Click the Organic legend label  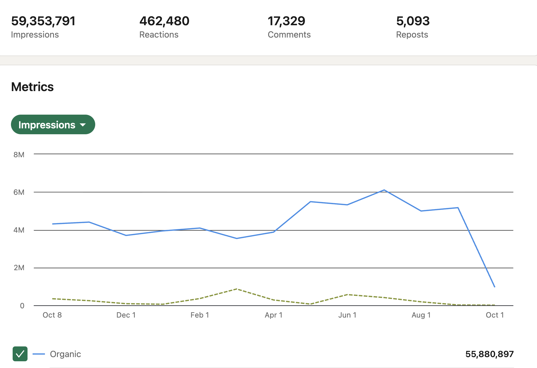[x=65, y=354]
